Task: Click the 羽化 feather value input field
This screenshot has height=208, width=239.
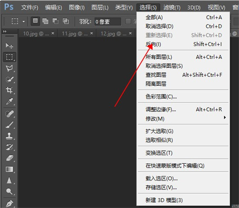Action: click(x=108, y=22)
